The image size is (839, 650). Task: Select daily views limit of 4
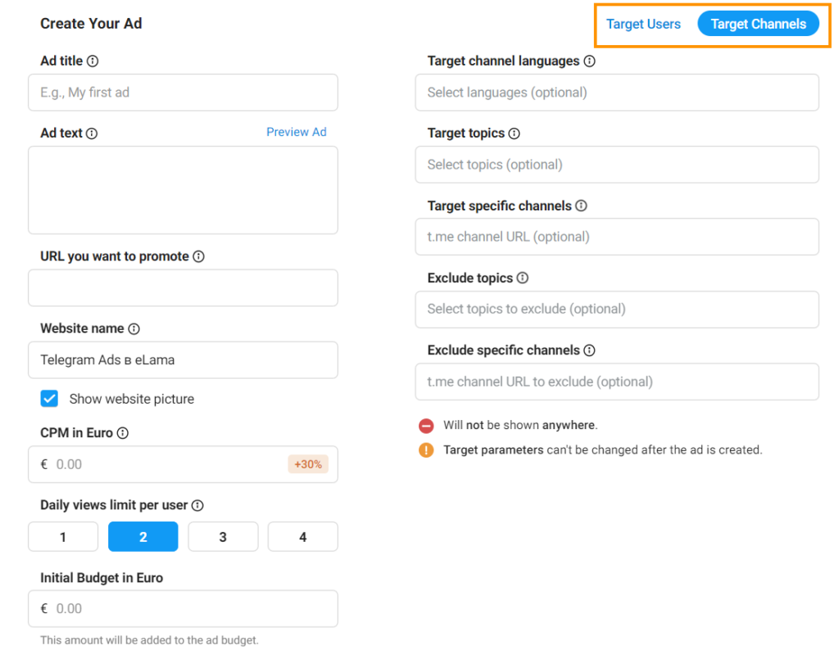302,536
